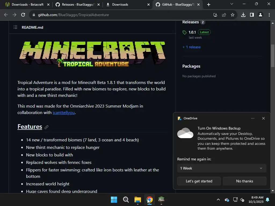The width and height of the screenshot is (275, 206).
Task: Open the README outline list icon
Action: click(15, 27)
